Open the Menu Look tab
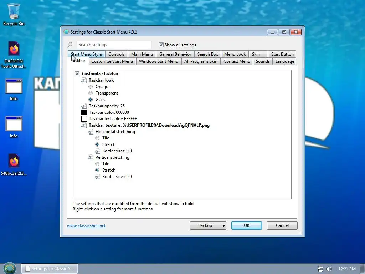 (x=235, y=54)
